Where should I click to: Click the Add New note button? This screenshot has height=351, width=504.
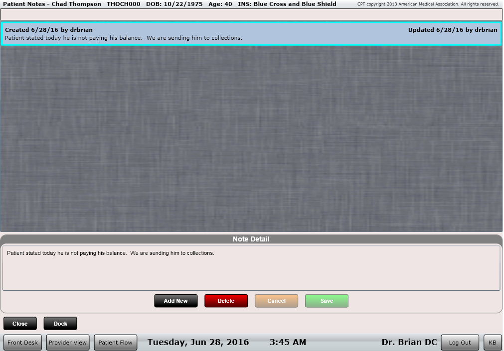point(175,301)
